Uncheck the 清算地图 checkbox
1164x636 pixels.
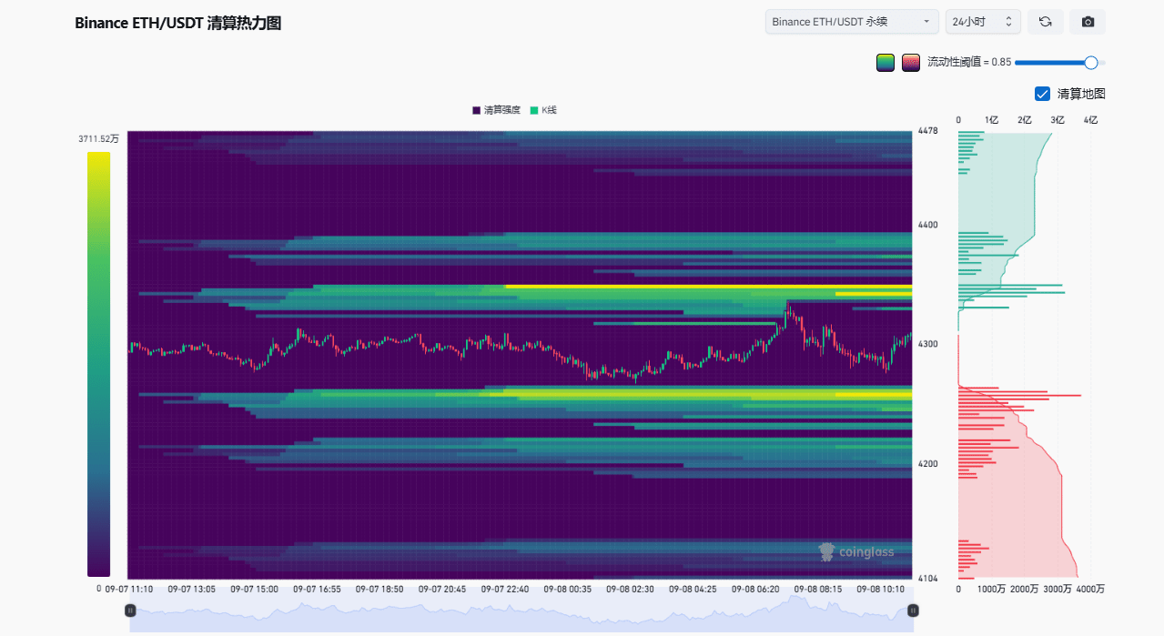point(1043,94)
